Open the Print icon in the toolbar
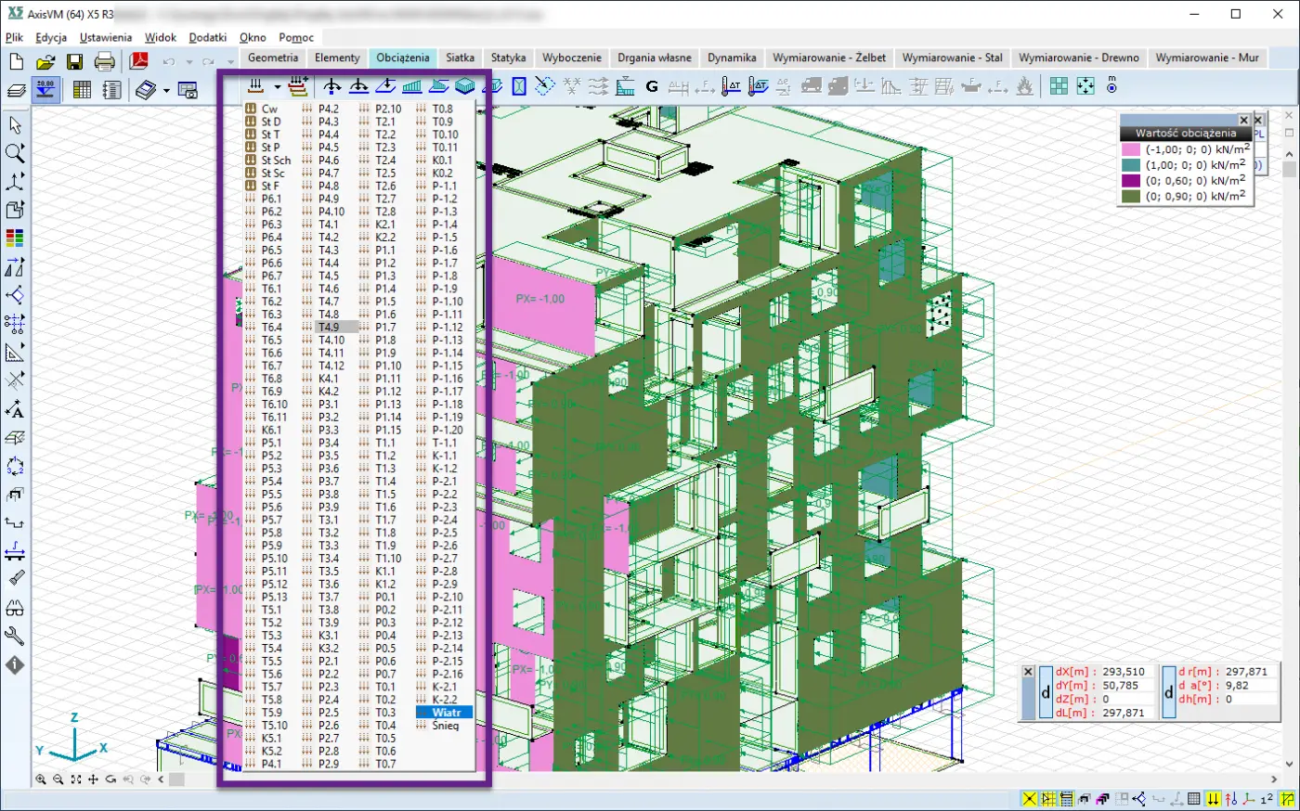The width and height of the screenshot is (1300, 811). [105, 62]
